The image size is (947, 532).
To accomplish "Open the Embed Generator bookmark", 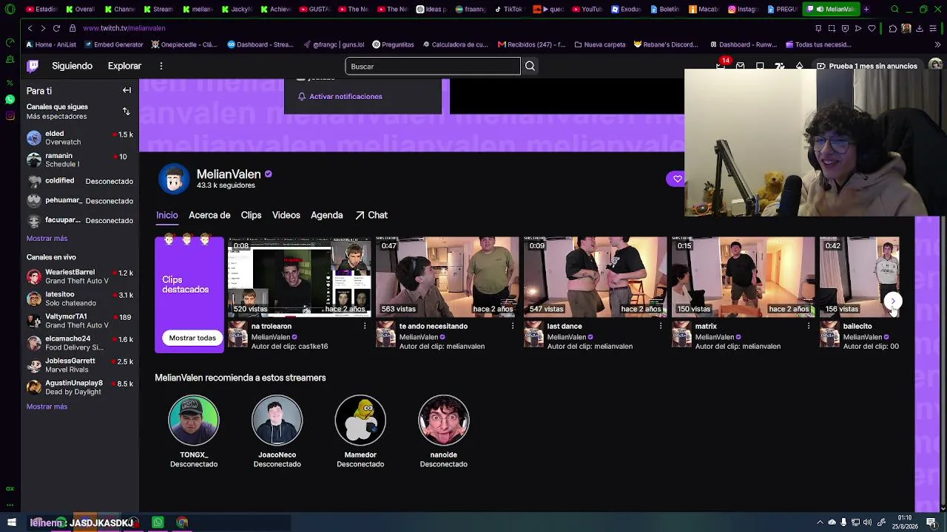I will 114,44.
